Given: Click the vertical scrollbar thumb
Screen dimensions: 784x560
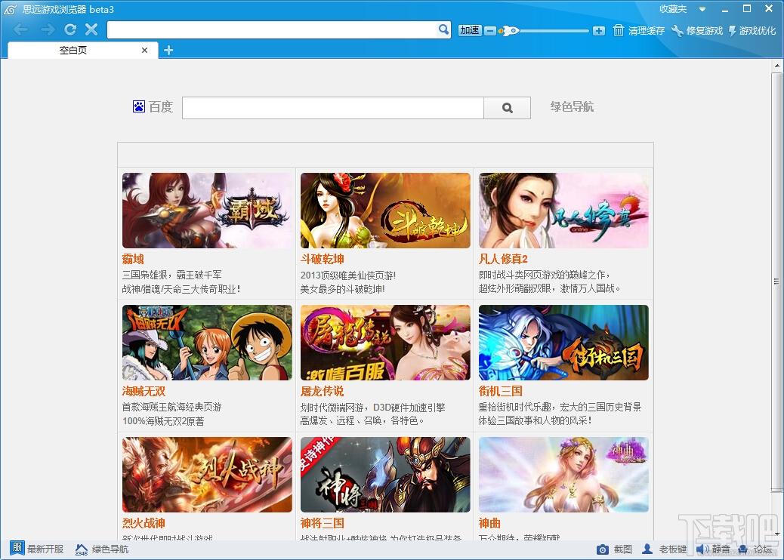Looking at the screenshot, I should [x=776, y=282].
